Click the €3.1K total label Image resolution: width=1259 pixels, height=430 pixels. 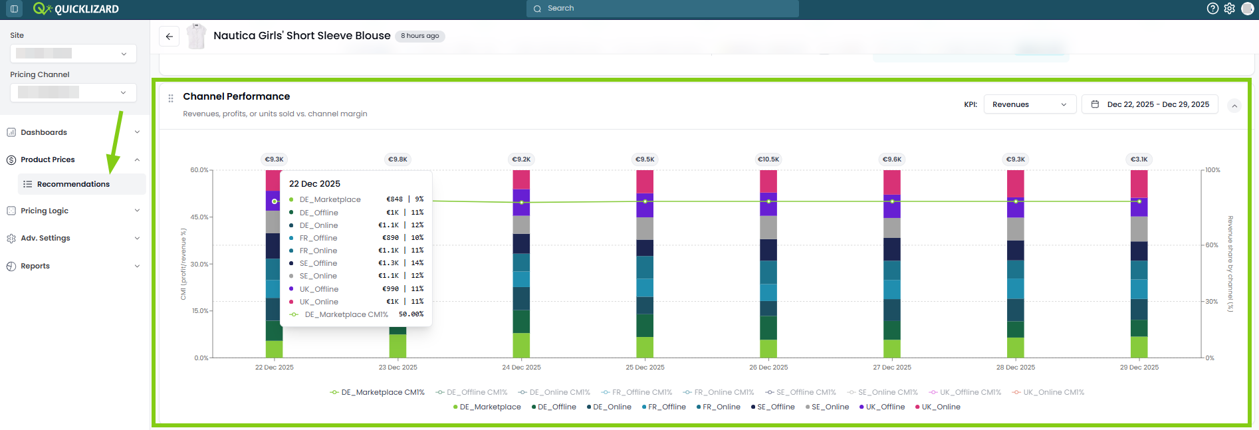[1139, 160]
